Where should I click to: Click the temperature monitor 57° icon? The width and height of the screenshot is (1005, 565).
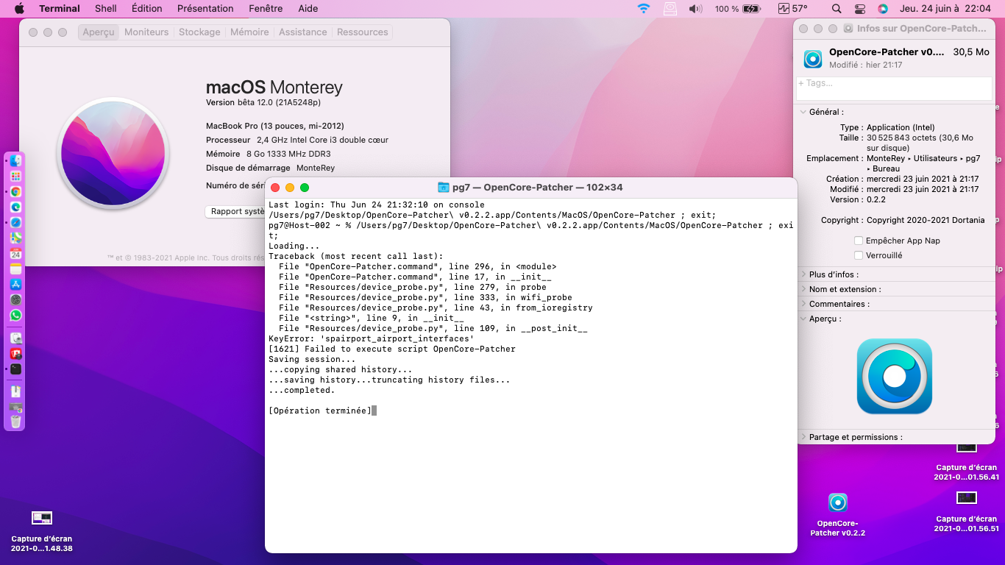pos(793,9)
